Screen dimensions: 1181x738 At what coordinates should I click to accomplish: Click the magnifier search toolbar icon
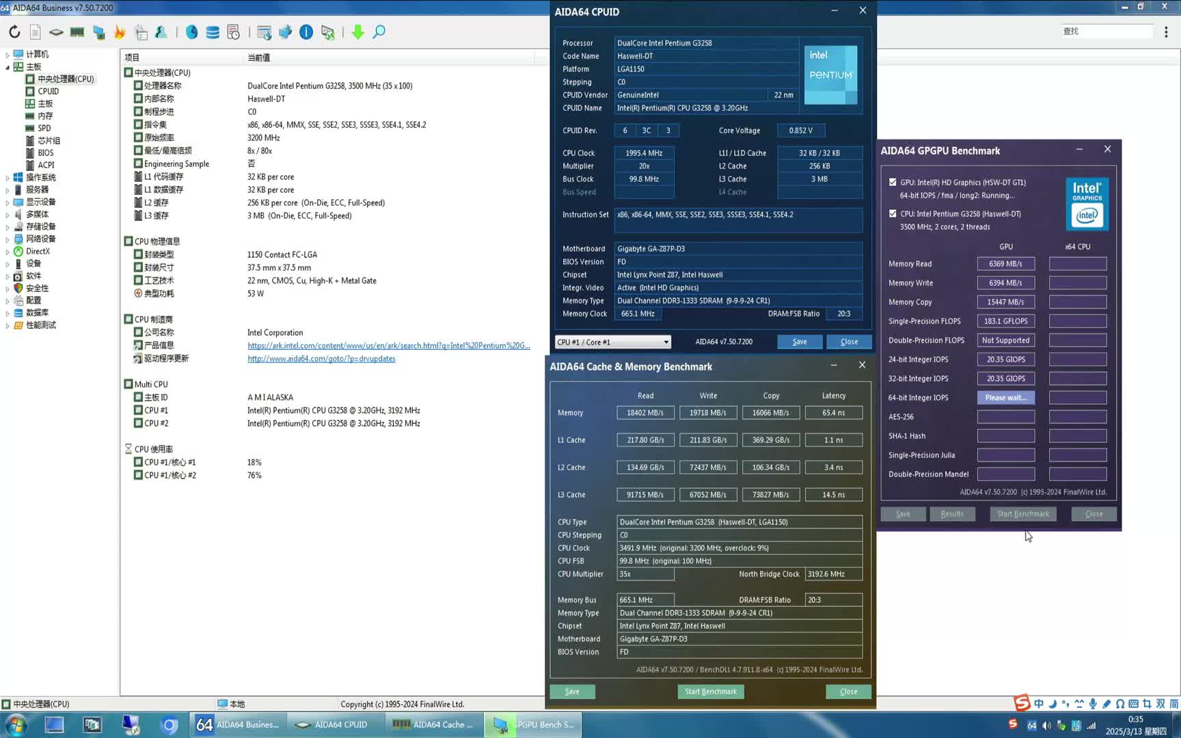(379, 32)
